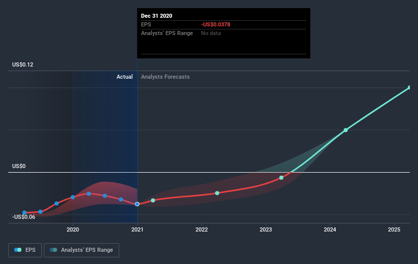Click the 2022 forecast EPS data point
The width and height of the screenshot is (418, 264).
[x=217, y=193]
